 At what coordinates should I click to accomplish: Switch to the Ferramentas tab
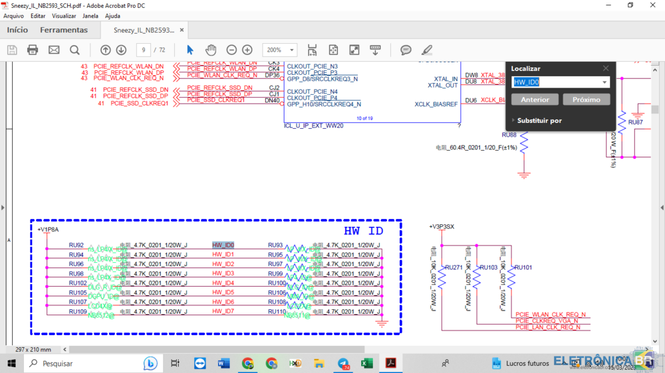pos(64,30)
